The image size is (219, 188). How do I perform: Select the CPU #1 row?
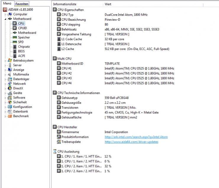(x=116, y=69)
